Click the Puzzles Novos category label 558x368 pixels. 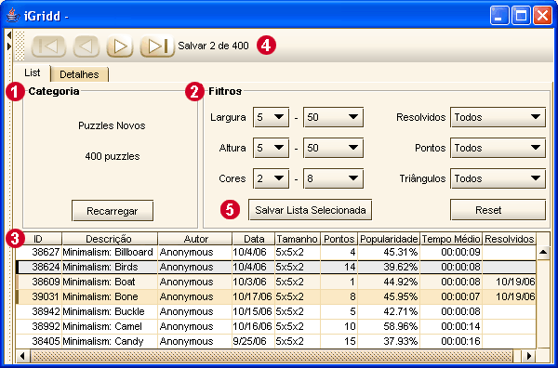tap(112, 125)
